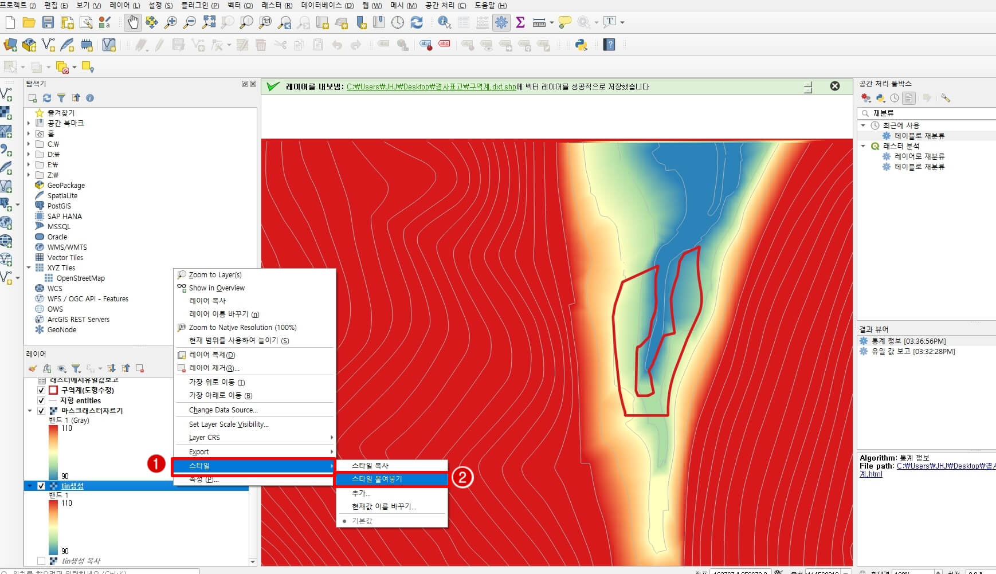The image size is (996, 574).
Task: Select 테이블로 재분류 under 최근에 사용
Action: point(919,136)
